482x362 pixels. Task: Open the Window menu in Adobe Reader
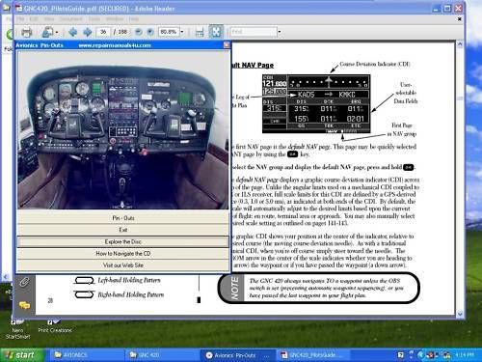[x=115, y=19]
